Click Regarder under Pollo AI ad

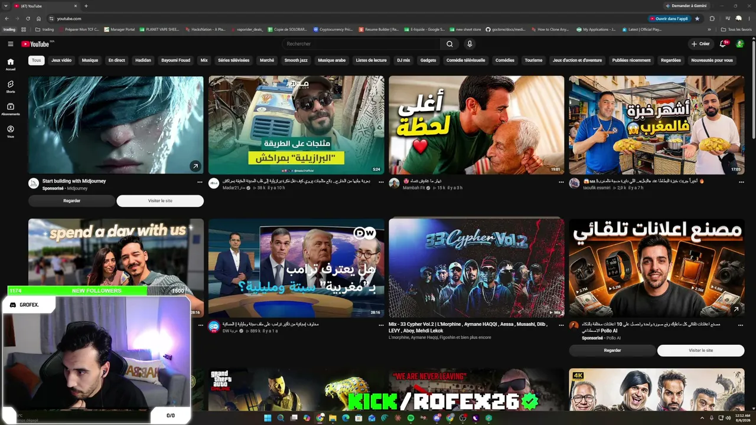pos(612,350)
